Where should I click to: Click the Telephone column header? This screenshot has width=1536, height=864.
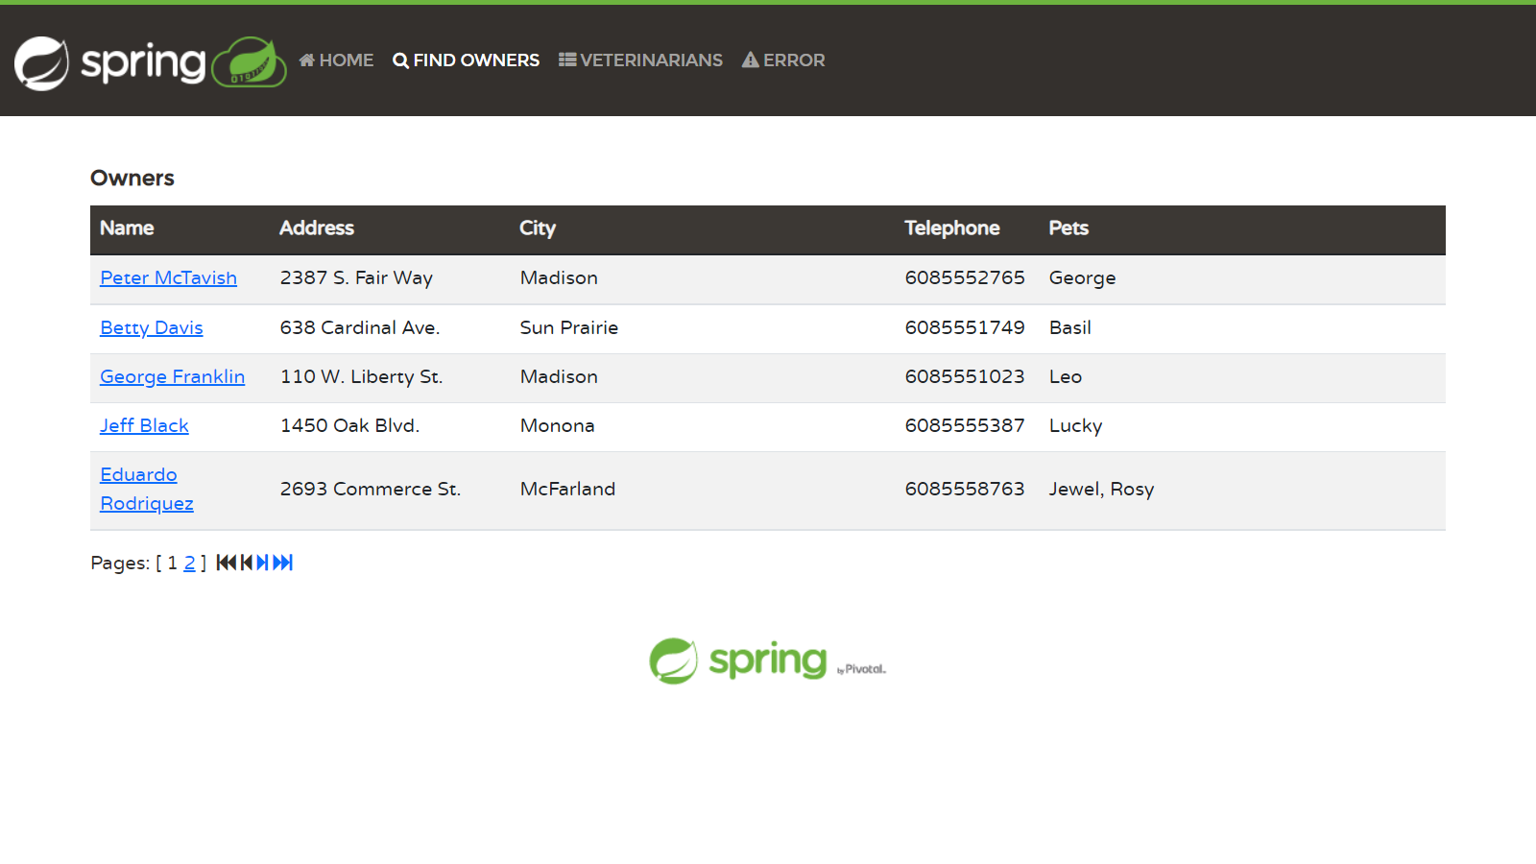click(x=951, y=228)
